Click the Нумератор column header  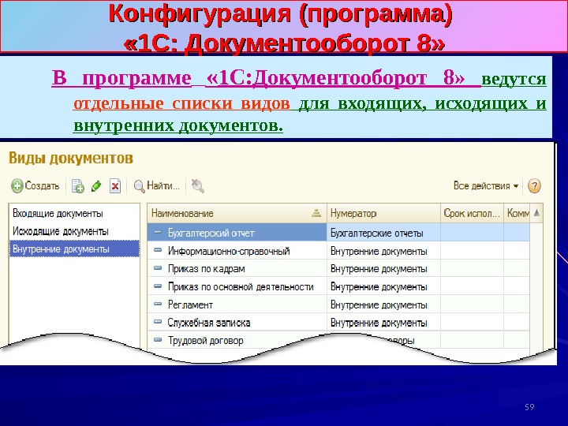[x=383, y=213]
